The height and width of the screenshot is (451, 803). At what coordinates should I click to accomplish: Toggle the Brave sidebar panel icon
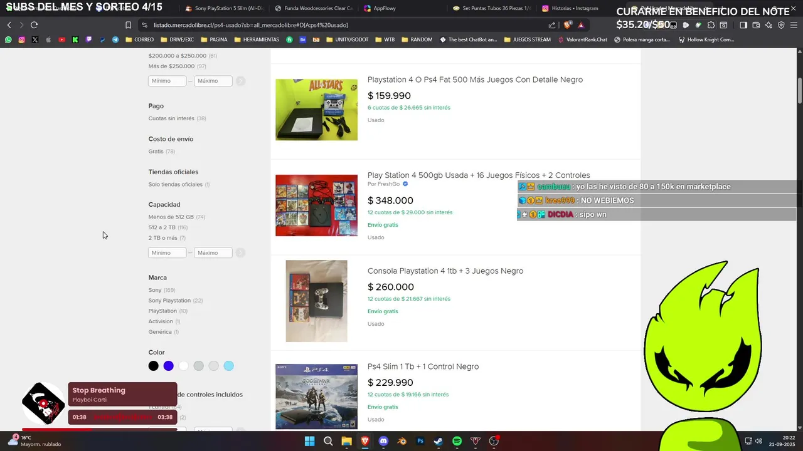click(743, 25)
